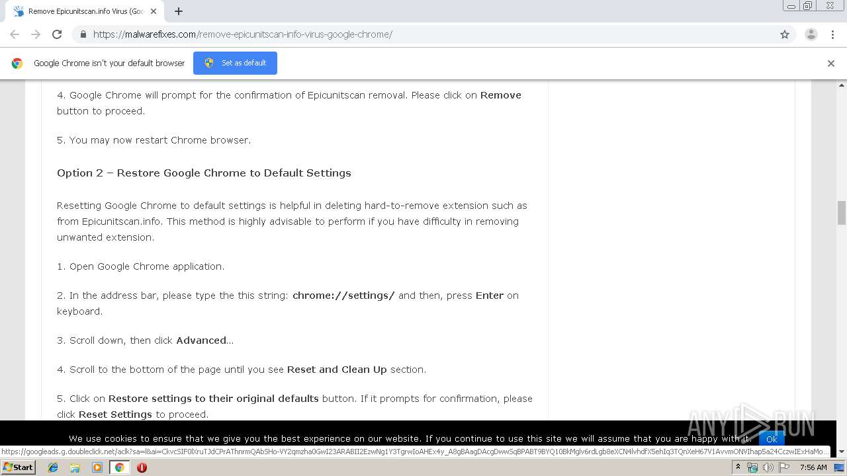Click the heading Option 2 – Restore Google Chrome

(204, 173)
